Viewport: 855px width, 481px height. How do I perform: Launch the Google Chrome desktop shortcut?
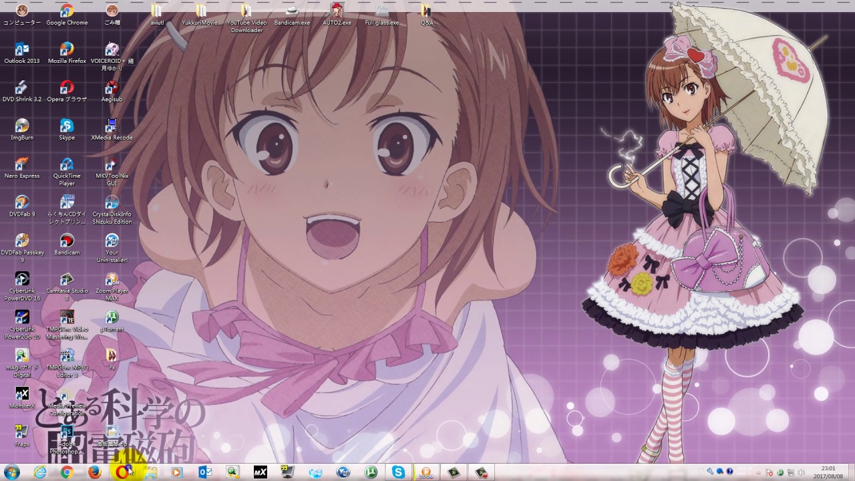pos(67,15)
